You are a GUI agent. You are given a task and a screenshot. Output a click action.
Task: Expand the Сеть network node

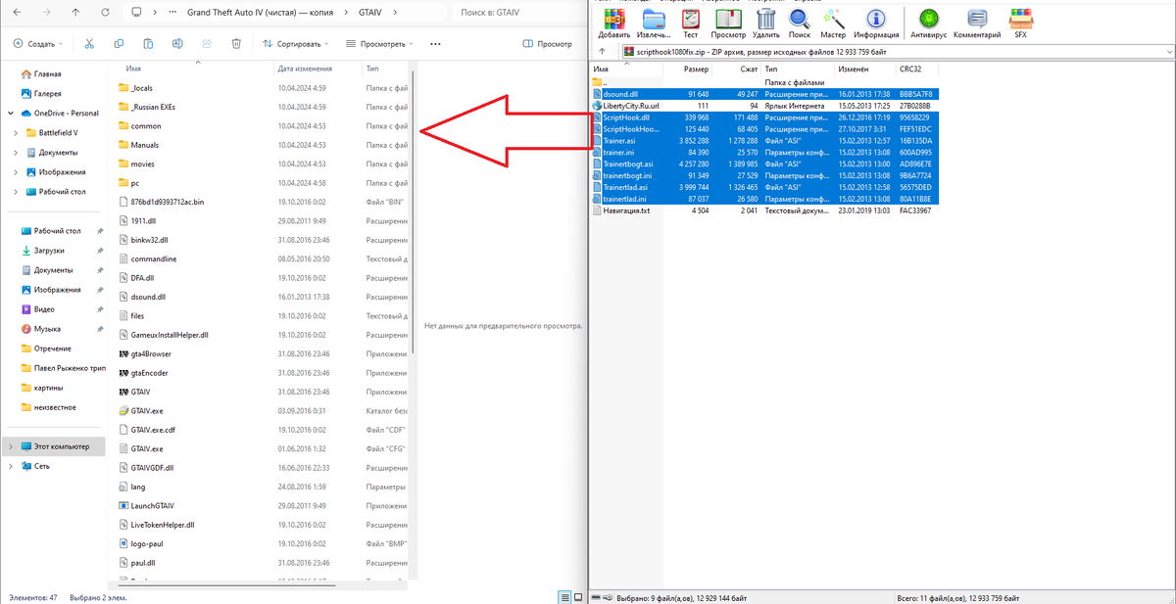pyautogui.click(x=11, y=466)
